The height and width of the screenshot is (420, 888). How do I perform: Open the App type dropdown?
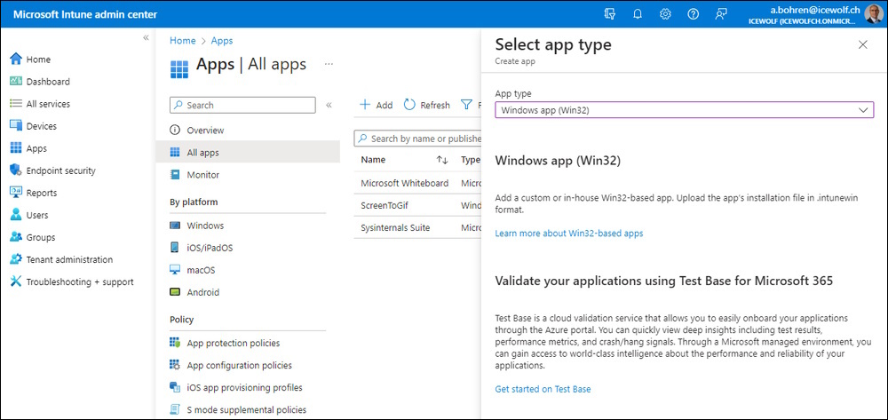tap(684, 110)
